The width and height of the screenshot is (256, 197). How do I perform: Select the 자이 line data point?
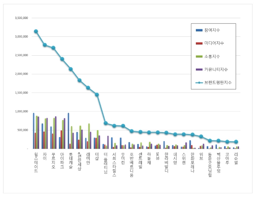pyautogui.click(x=45, y=45)
